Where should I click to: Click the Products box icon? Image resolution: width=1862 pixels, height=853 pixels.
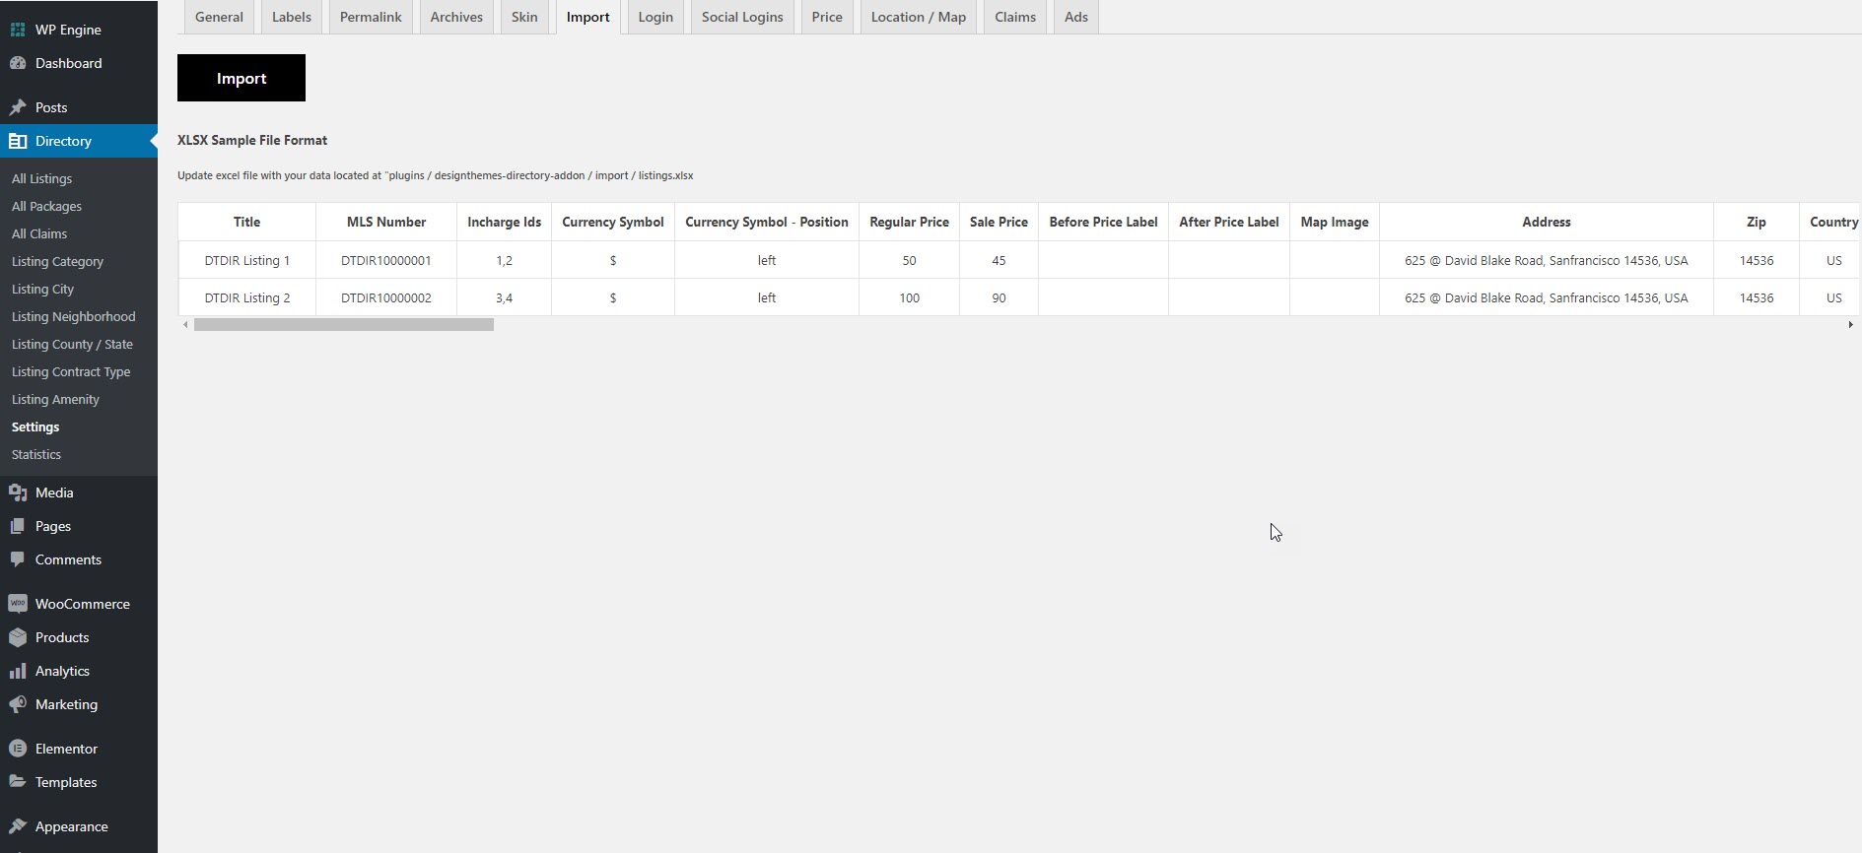point(18,637)
